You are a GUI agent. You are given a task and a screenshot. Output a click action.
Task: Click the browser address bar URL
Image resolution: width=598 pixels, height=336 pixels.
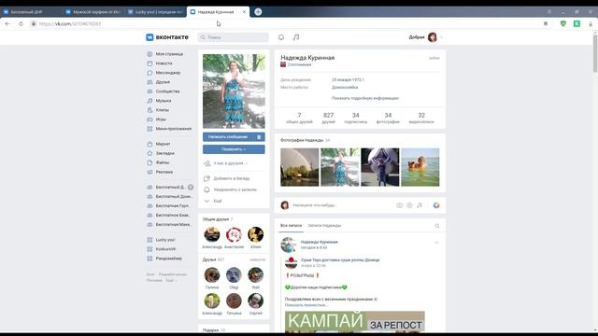[x=70, y=23]
